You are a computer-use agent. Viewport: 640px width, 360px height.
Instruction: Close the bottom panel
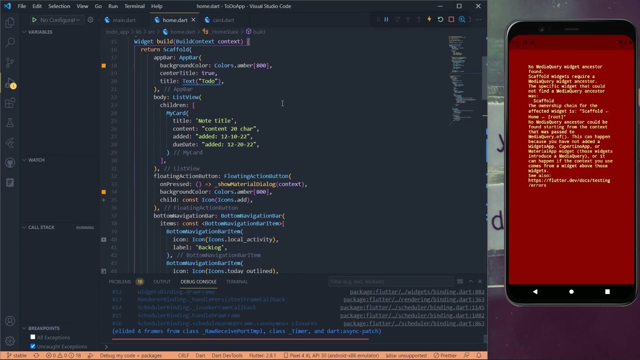[x=480, y=281]
